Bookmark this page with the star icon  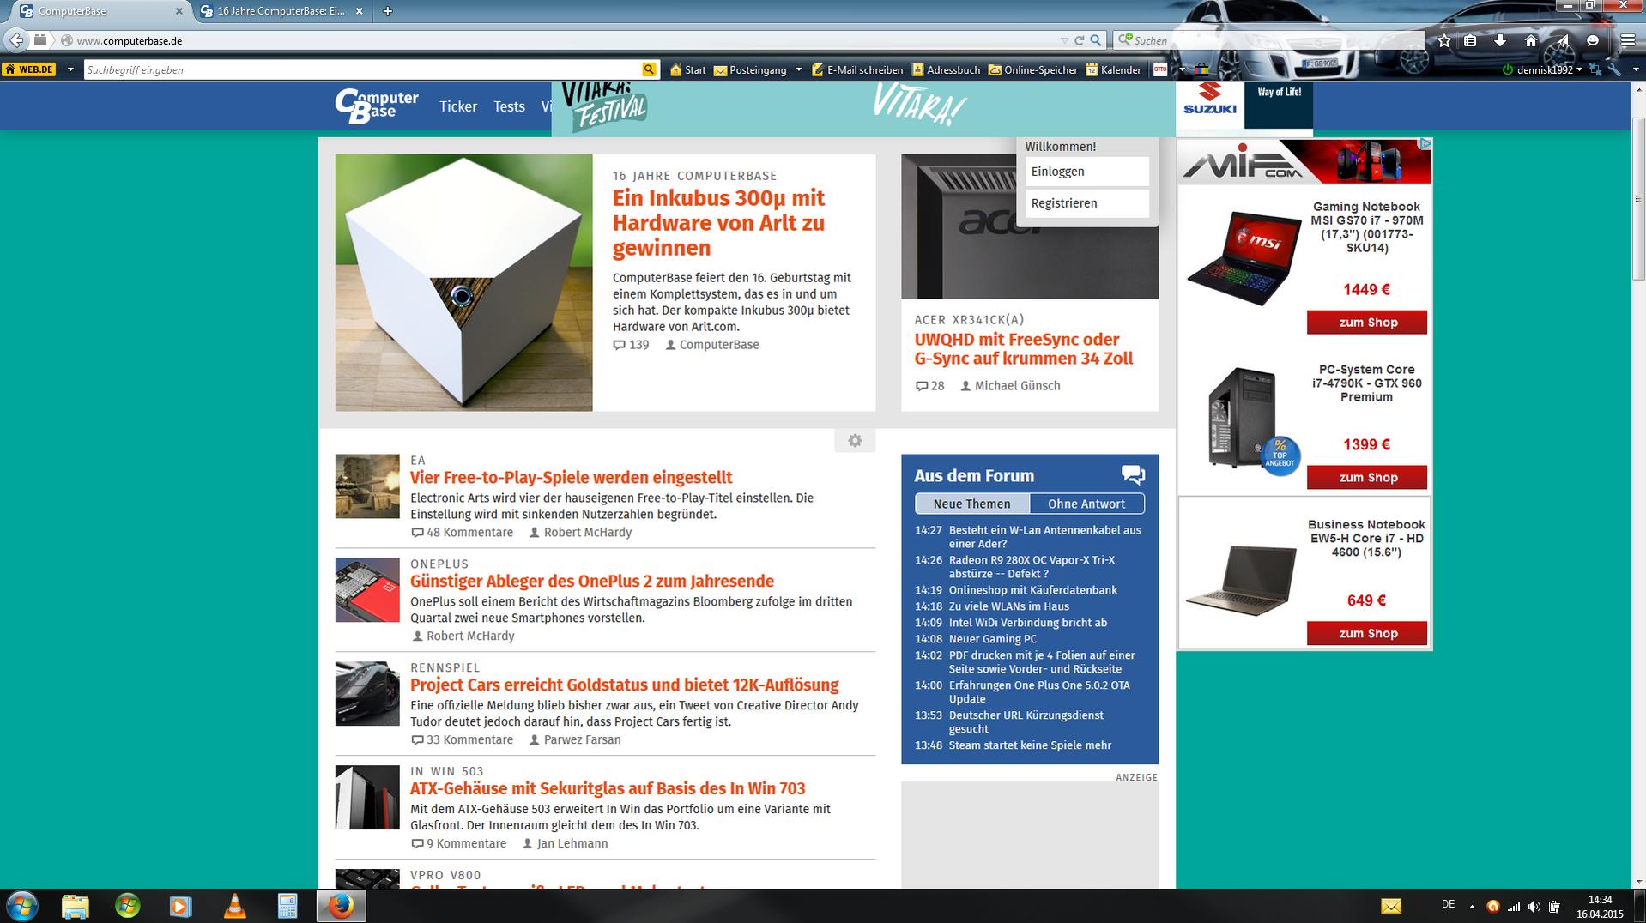(1444, 40)
